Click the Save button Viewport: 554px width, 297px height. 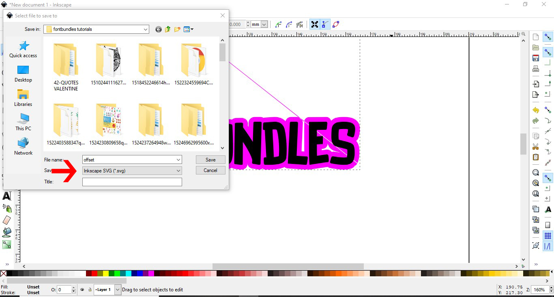pyautogui.click(x=210, y=160)
